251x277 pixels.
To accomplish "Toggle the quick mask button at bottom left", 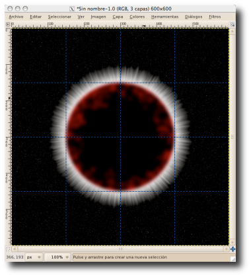I will [x=8, y=249].
